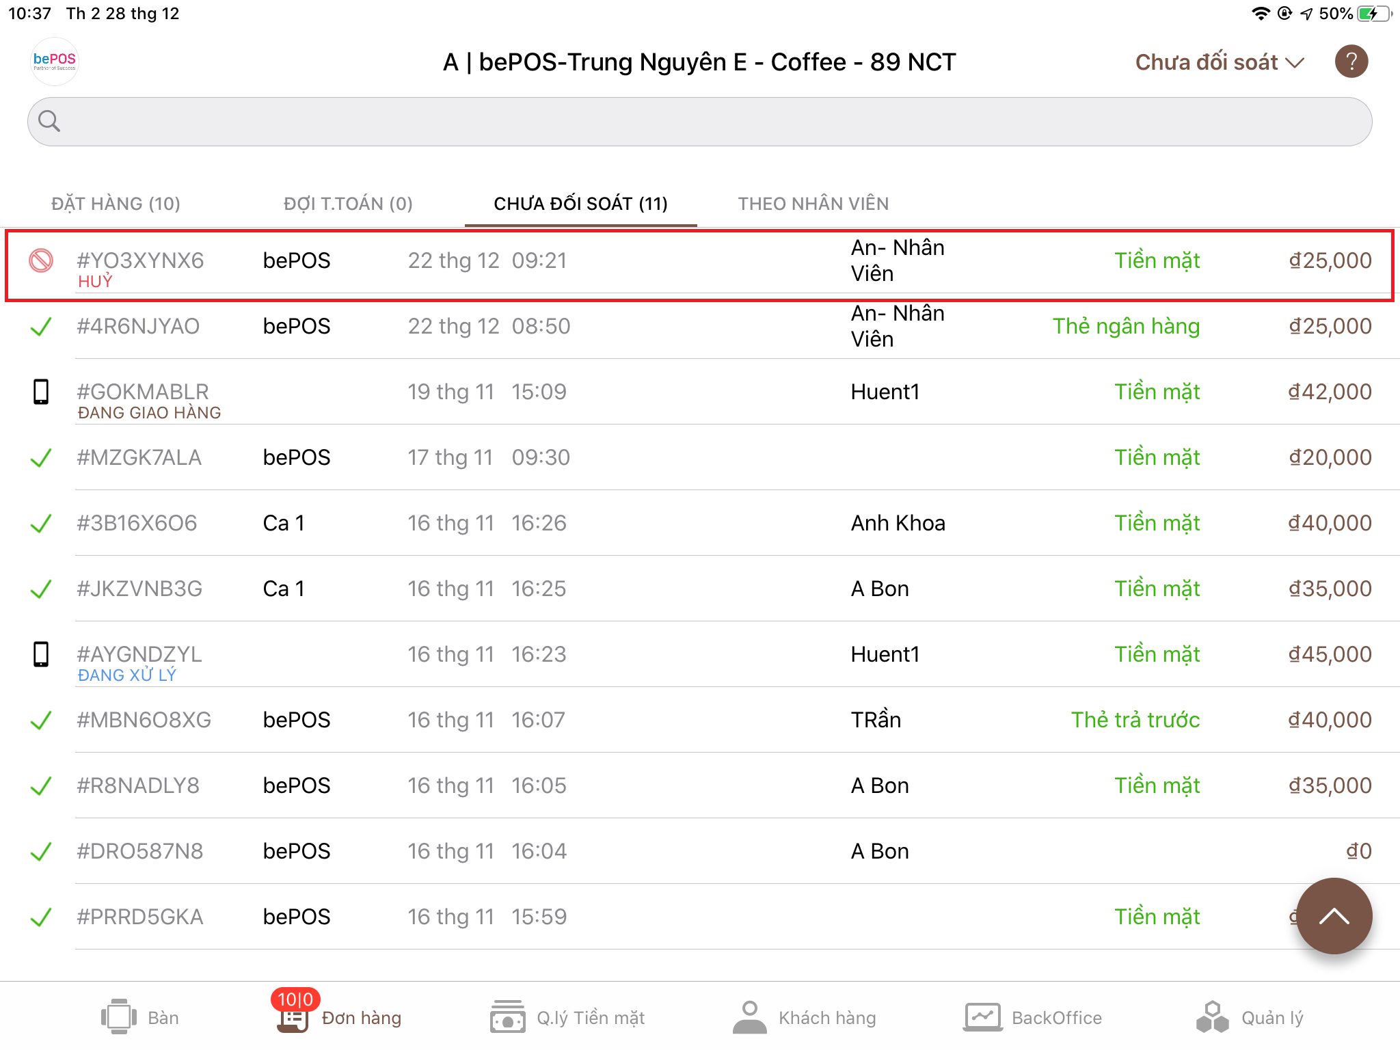The image size is (1400, 1050).
Task: Open order #4R6NJYAO
Action: [699, 326]
